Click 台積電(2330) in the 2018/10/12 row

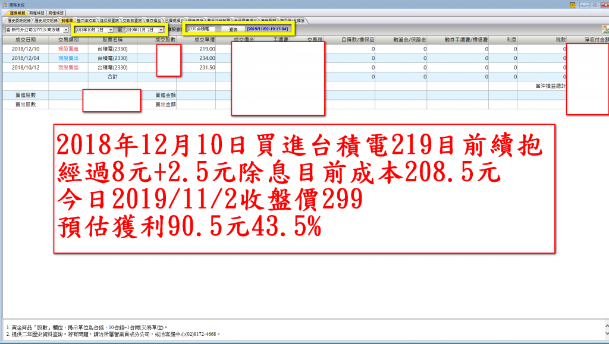coord(112,68)
